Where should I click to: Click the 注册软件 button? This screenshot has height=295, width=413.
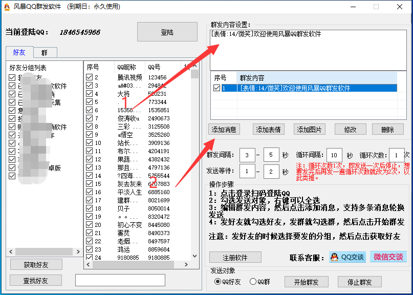235,257
